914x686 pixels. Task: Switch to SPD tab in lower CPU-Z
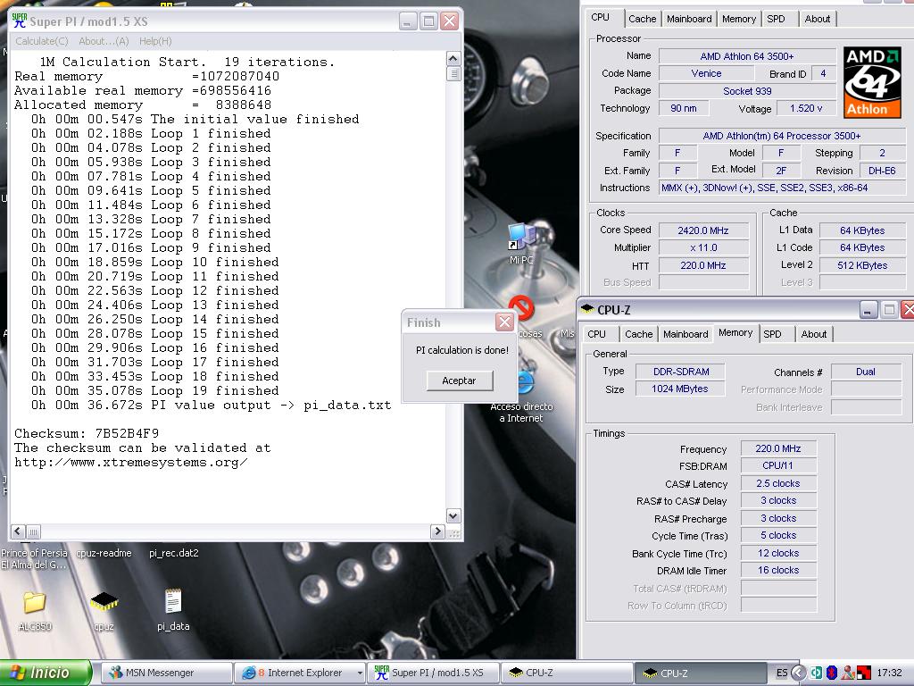772,334
